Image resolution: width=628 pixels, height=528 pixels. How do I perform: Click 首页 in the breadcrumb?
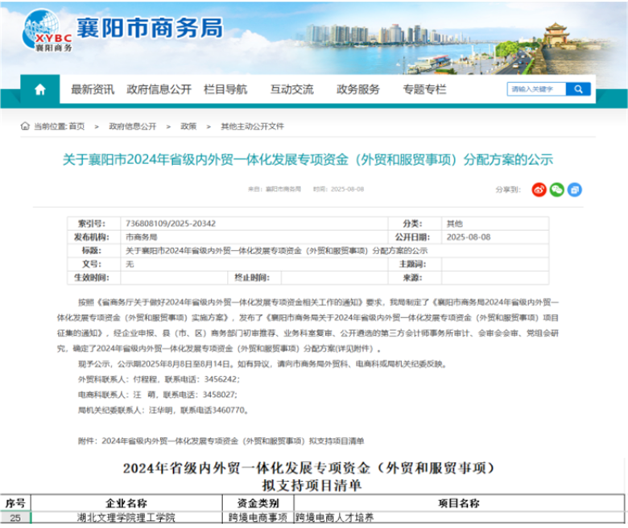coord(76,127)
